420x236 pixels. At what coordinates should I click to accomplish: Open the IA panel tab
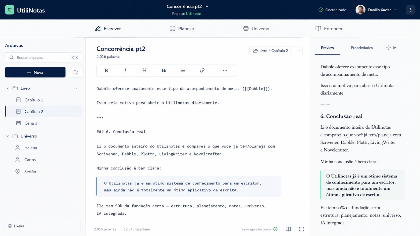pos(391,48)
